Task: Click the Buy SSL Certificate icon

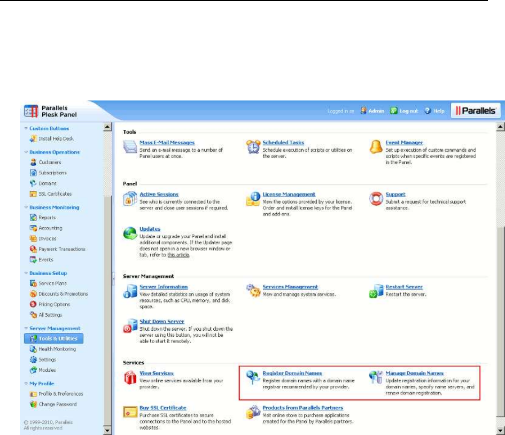Action: pos(130,412)
